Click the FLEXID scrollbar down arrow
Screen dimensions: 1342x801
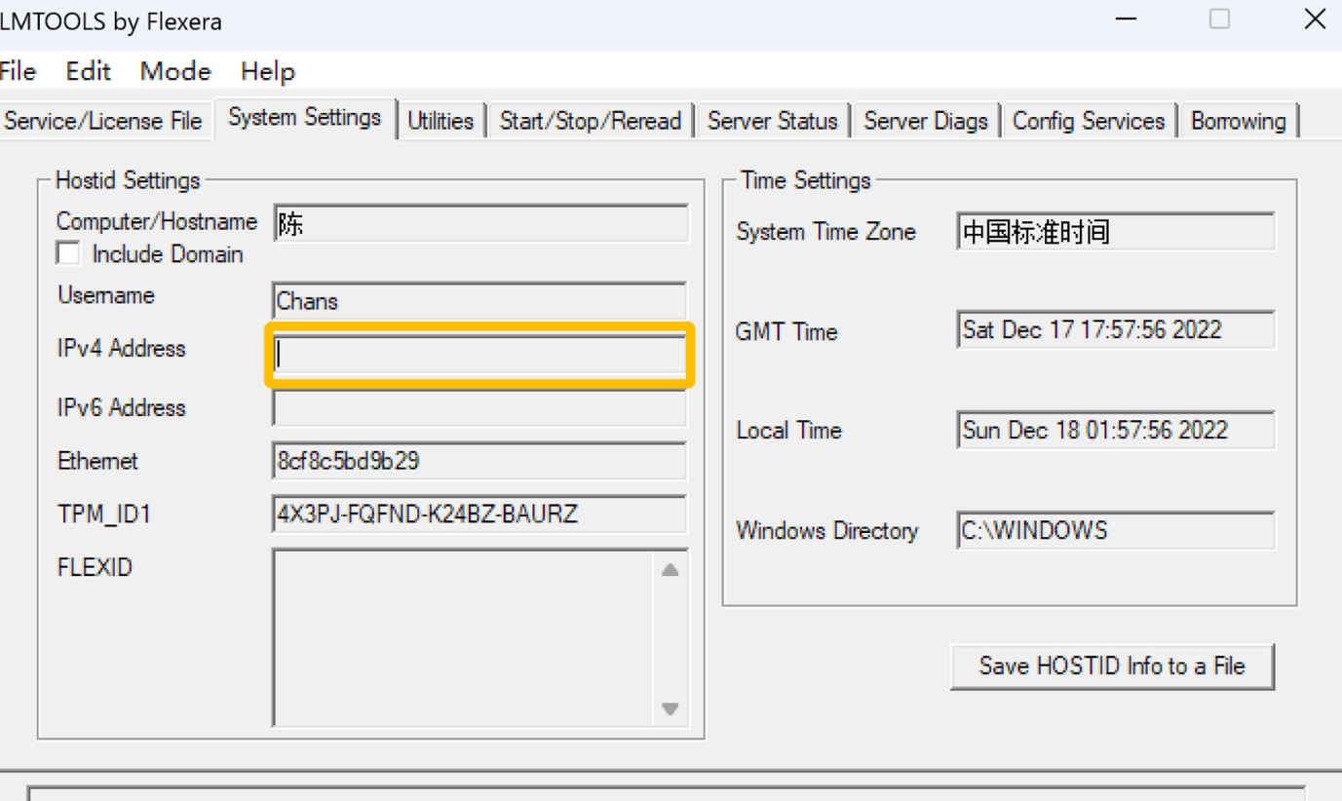671,708
